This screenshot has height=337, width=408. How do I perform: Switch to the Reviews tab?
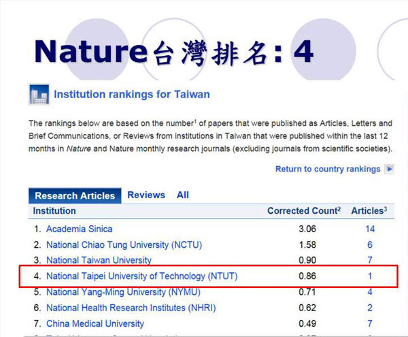(146, 195)
